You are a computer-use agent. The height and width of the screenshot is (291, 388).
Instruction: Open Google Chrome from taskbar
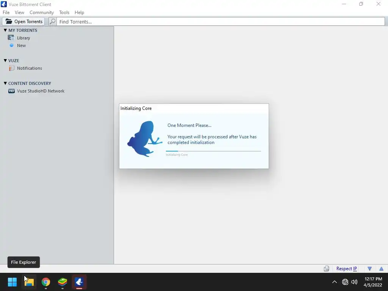coord(46,282)
